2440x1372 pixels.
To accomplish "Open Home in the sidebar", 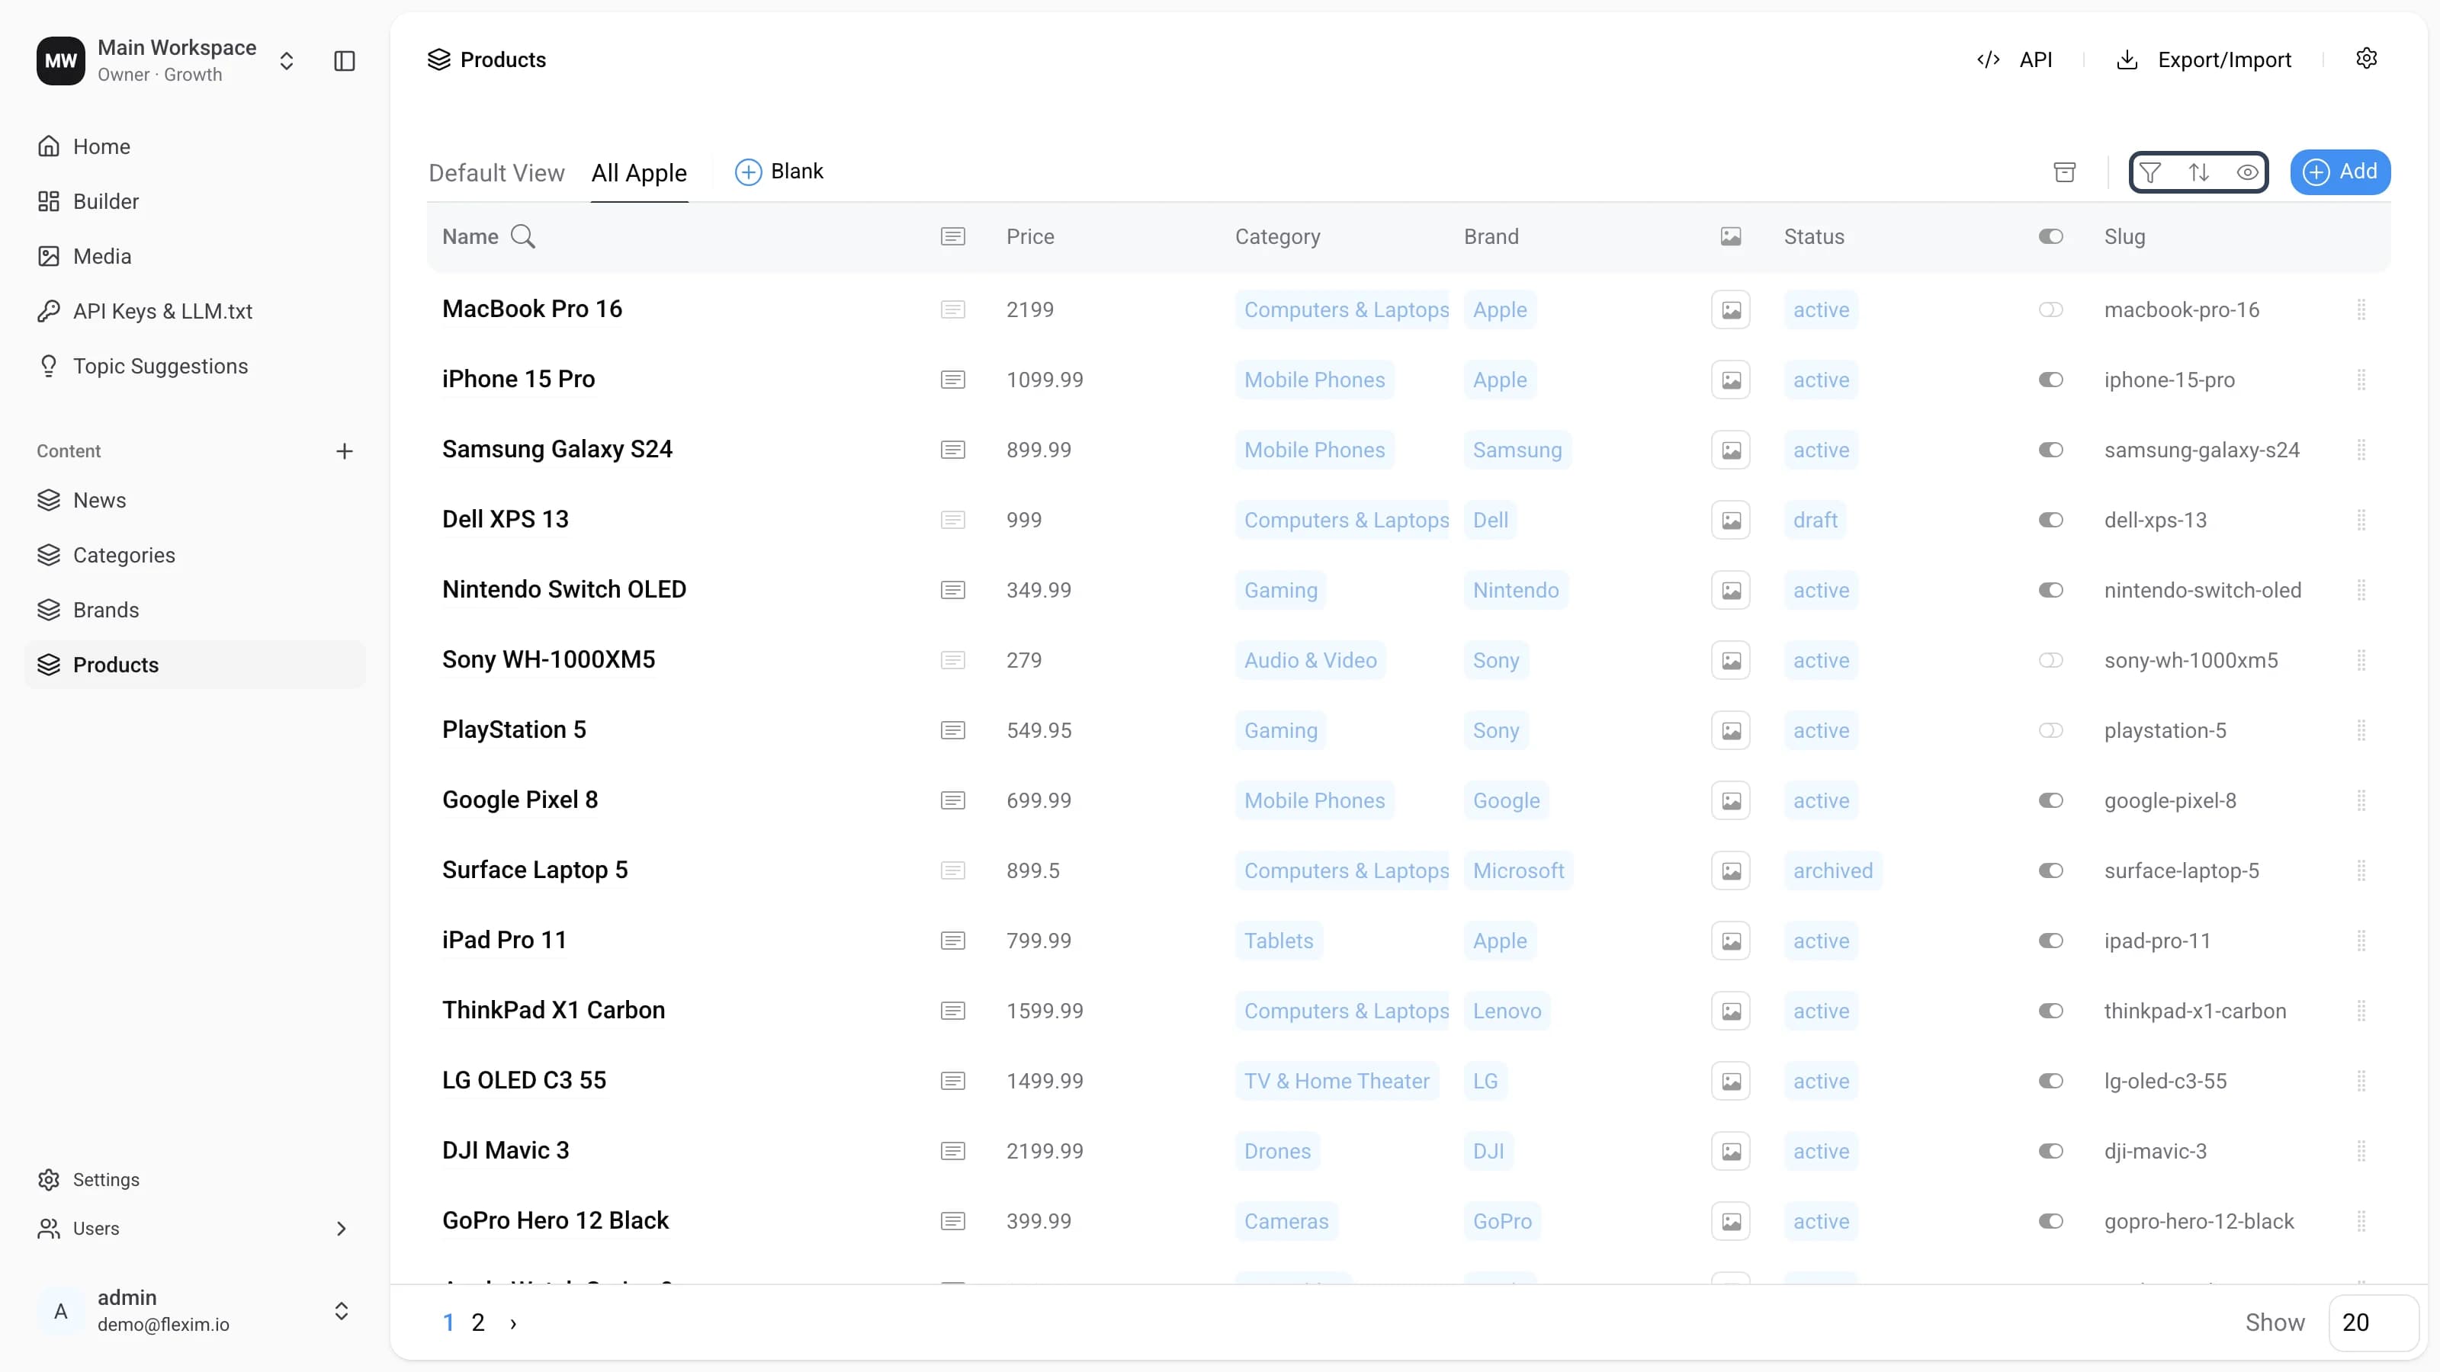I will [x=195, y=147].
